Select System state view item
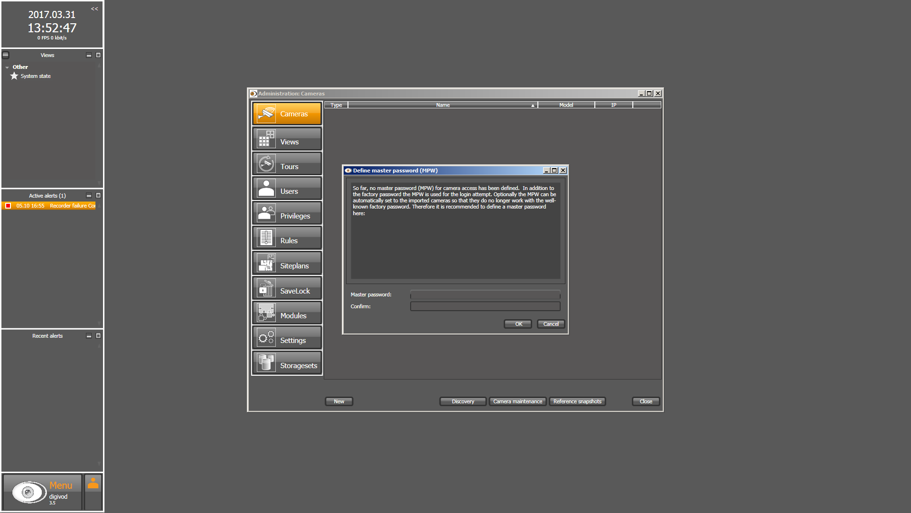Image resolution: width=911 pixels, height=513 pixels. 36,76
